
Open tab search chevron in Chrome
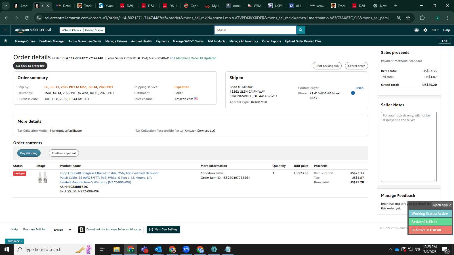(x=5, y=6)
